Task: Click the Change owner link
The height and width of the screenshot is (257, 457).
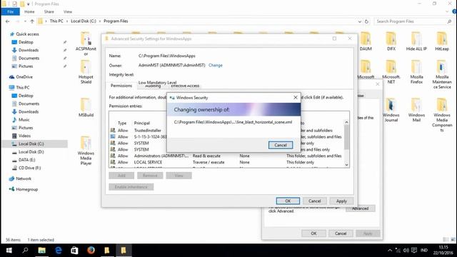Action: point(216,65)
